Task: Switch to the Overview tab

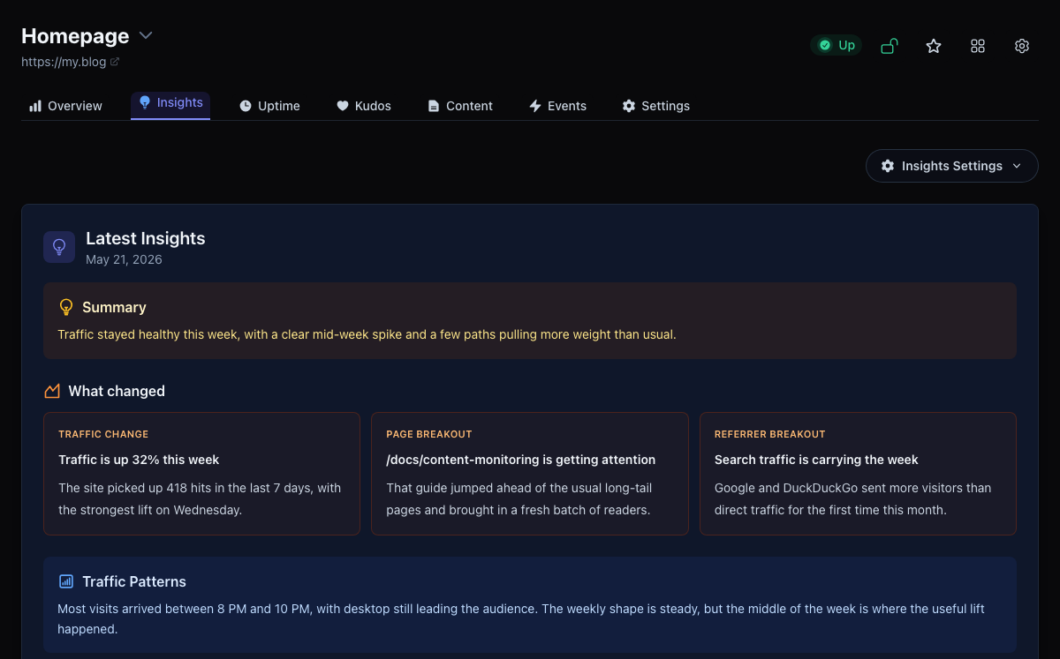Action: coord(66,106)
